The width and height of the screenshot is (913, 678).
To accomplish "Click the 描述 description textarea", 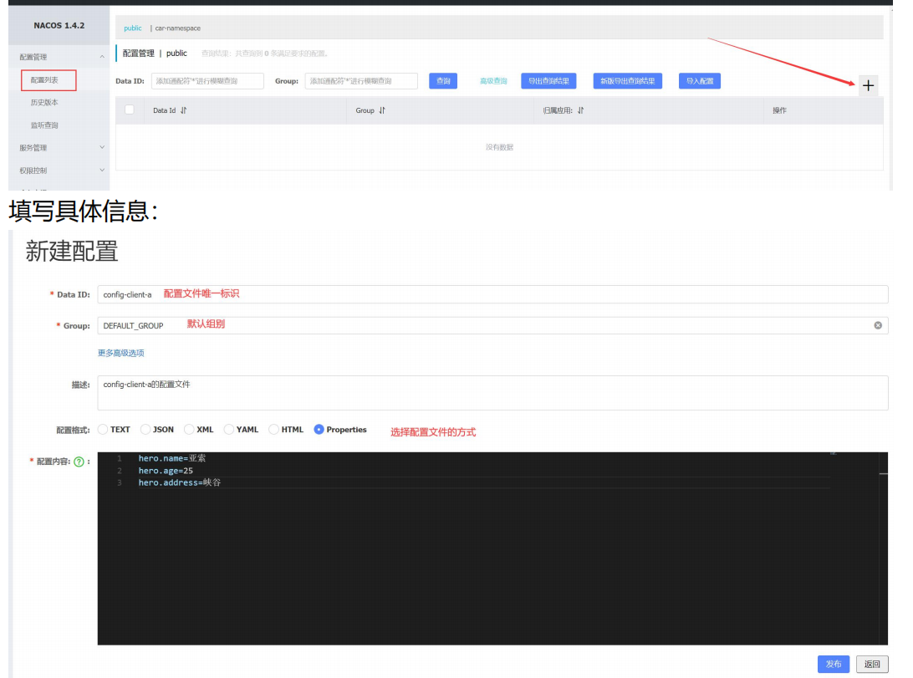I will click(x=492, y=393).
